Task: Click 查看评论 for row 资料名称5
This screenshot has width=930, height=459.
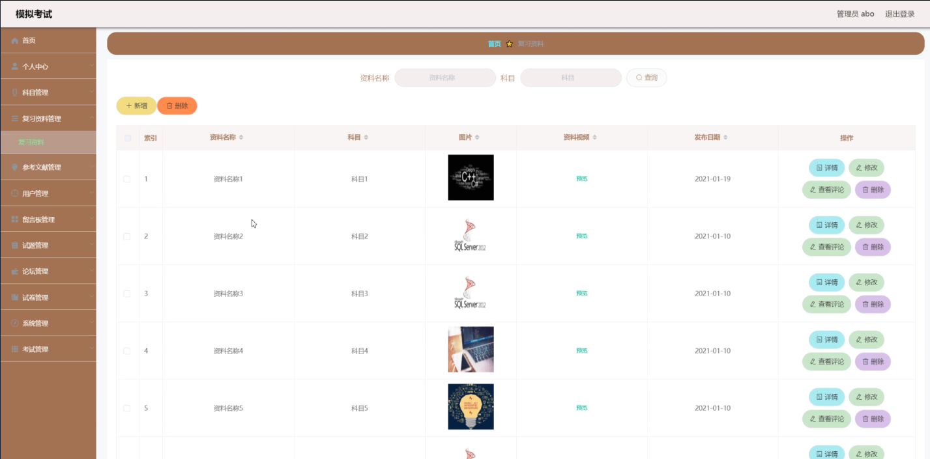Action: [x=826, y=419]
